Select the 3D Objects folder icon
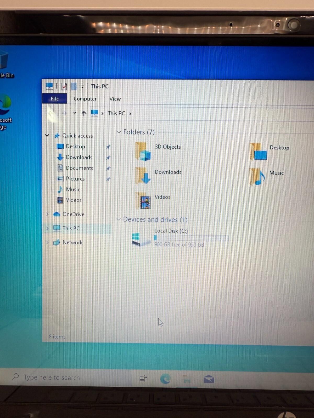 click(143, 152)
